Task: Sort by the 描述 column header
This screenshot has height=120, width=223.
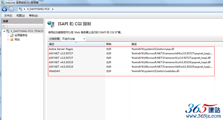Action: click(76, 44)
